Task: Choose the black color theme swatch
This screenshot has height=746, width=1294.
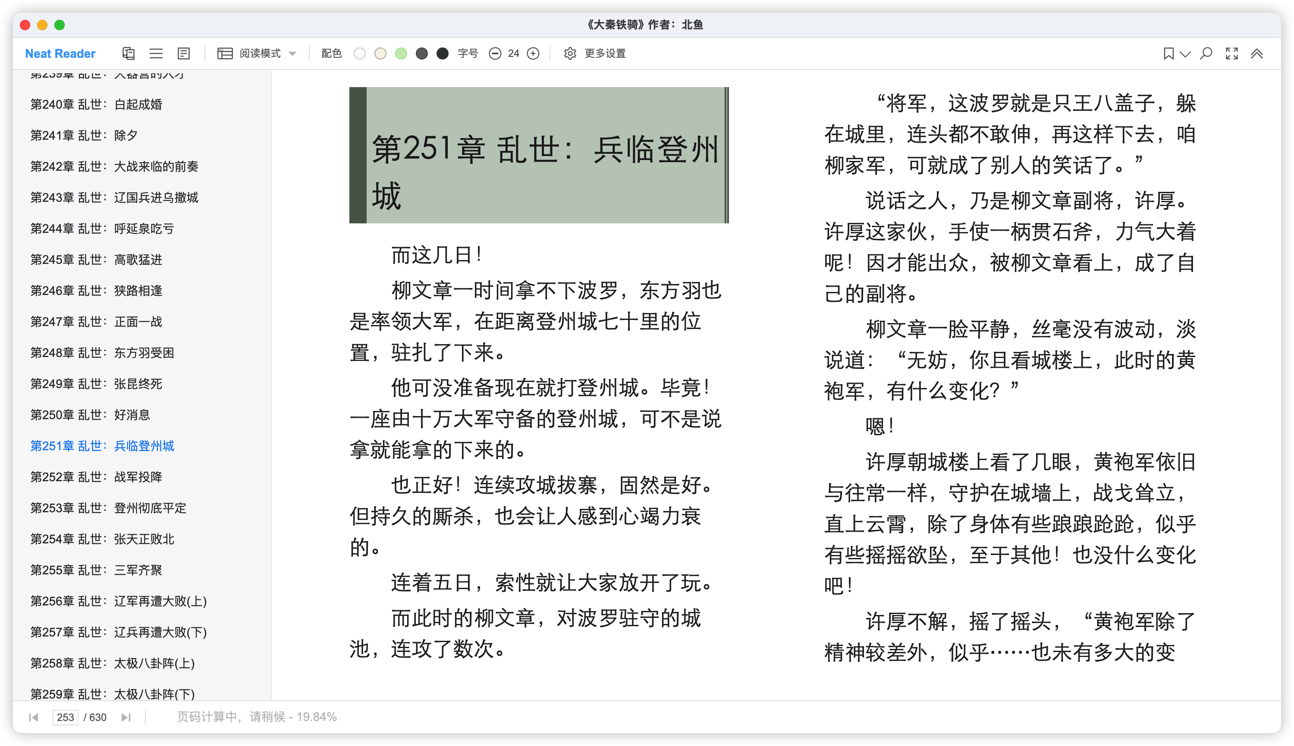Action: (x=442, y=53)
